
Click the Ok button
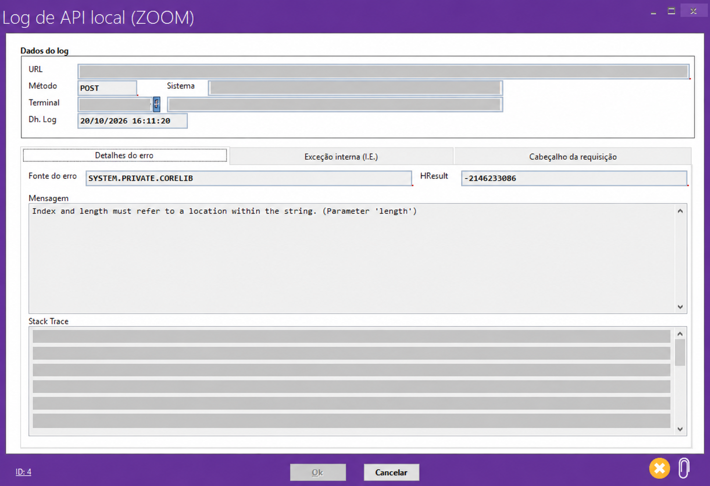[318, 472]
